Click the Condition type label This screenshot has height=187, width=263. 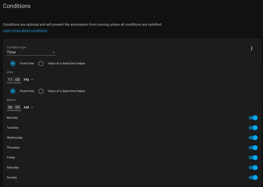[16, 47]
